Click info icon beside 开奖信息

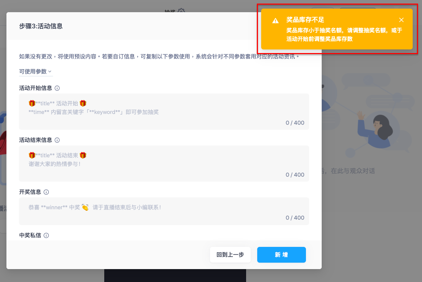click(x=46, y=192)
